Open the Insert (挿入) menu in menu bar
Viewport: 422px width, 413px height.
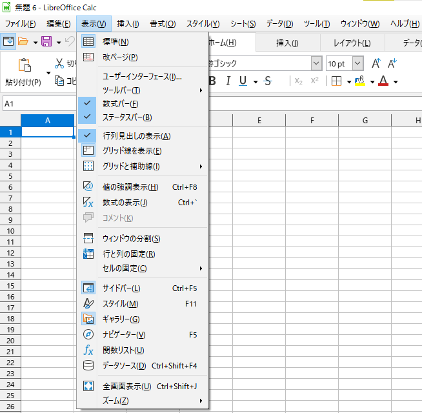[x=128, y=24]
